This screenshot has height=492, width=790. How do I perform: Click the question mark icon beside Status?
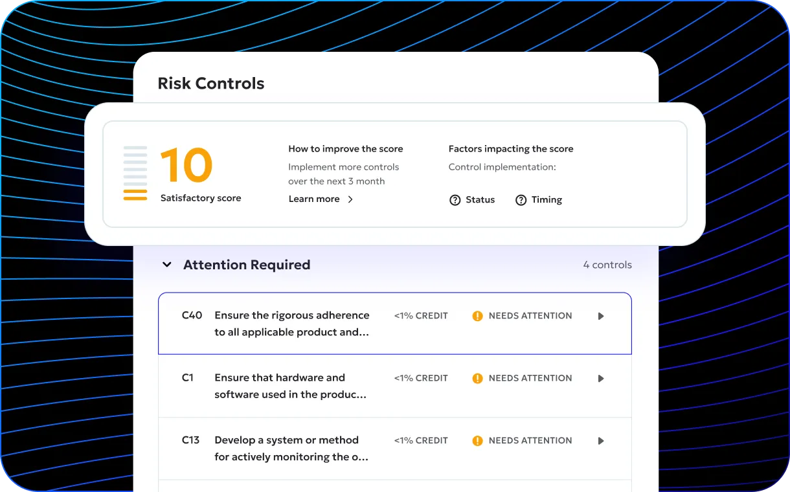point(455,200)
